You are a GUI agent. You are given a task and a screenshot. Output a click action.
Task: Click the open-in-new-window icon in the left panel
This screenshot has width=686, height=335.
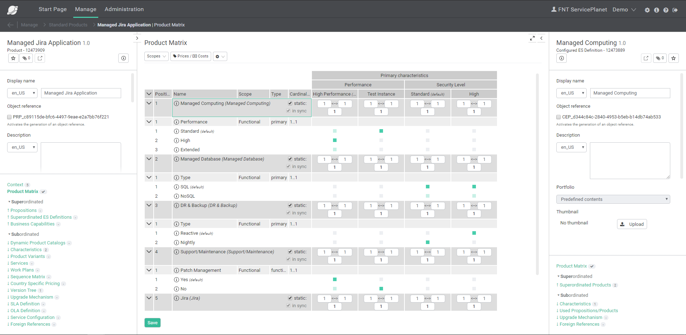point(40,58)
